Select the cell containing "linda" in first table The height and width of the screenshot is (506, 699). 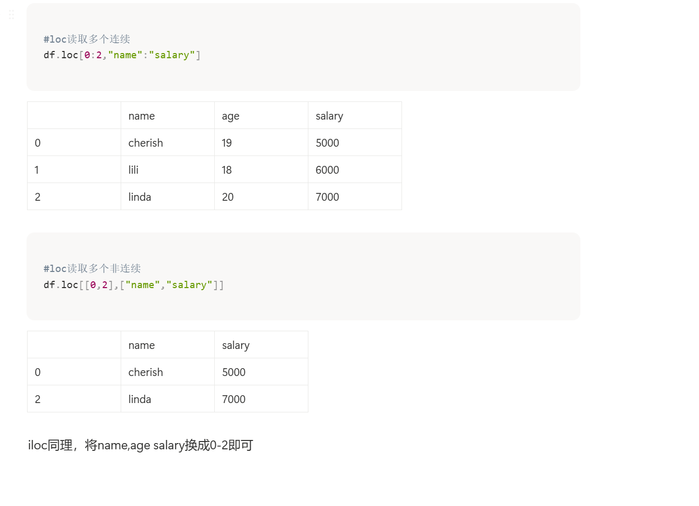[139, 197]
